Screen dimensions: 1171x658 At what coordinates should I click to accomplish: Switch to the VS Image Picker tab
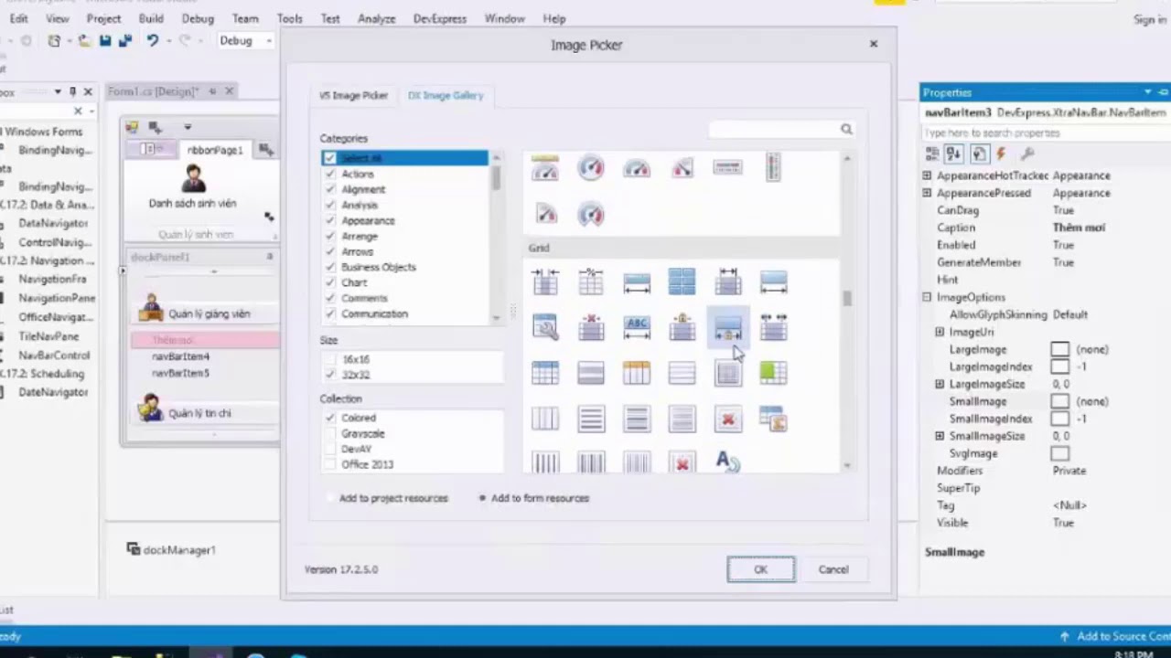coord(353,95)
